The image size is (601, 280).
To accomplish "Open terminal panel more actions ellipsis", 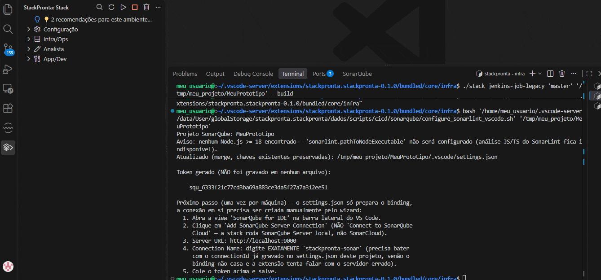I will click(x=573, y=74).
